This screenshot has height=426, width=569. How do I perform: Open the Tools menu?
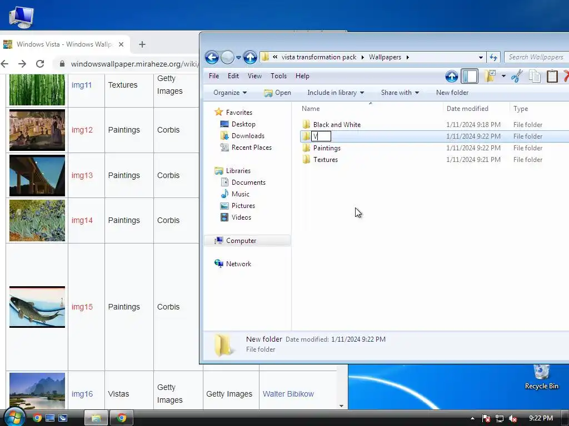click(278, 76)
